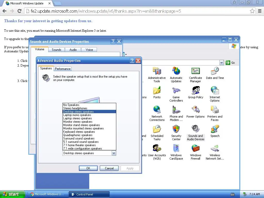
Task: Open Administrative Tools in Control Panel
Action: coord(157,75)
